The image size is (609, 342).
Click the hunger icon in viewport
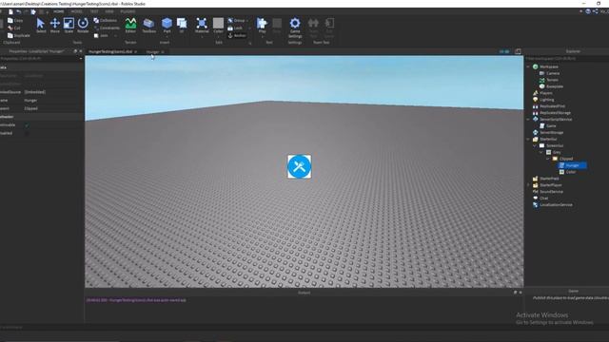[300, 167]
